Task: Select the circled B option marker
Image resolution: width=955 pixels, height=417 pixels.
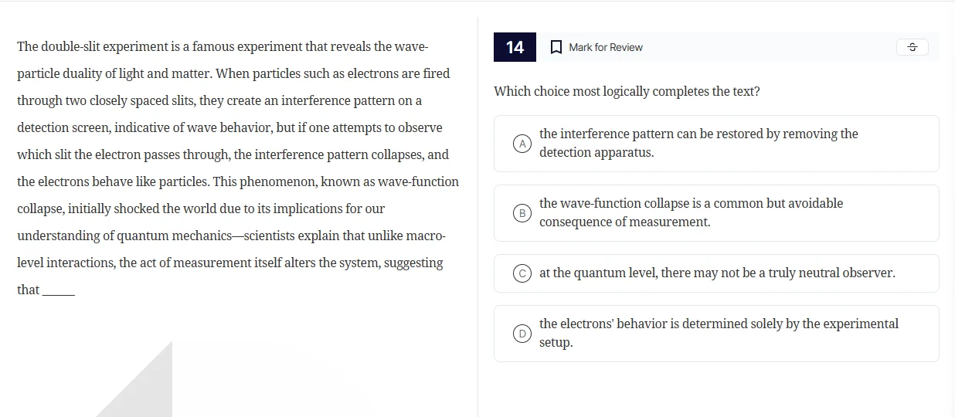Action: click(x=523, y=213)
